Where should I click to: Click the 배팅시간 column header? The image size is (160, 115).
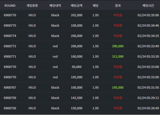point(148,5)
